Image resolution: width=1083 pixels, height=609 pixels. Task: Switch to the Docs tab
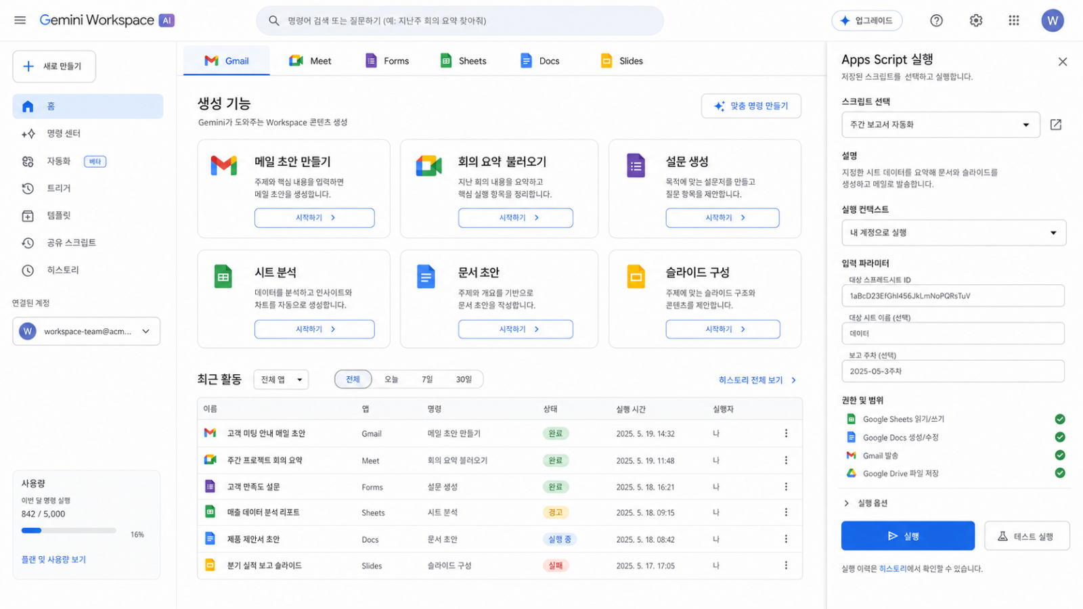point(540,61)
